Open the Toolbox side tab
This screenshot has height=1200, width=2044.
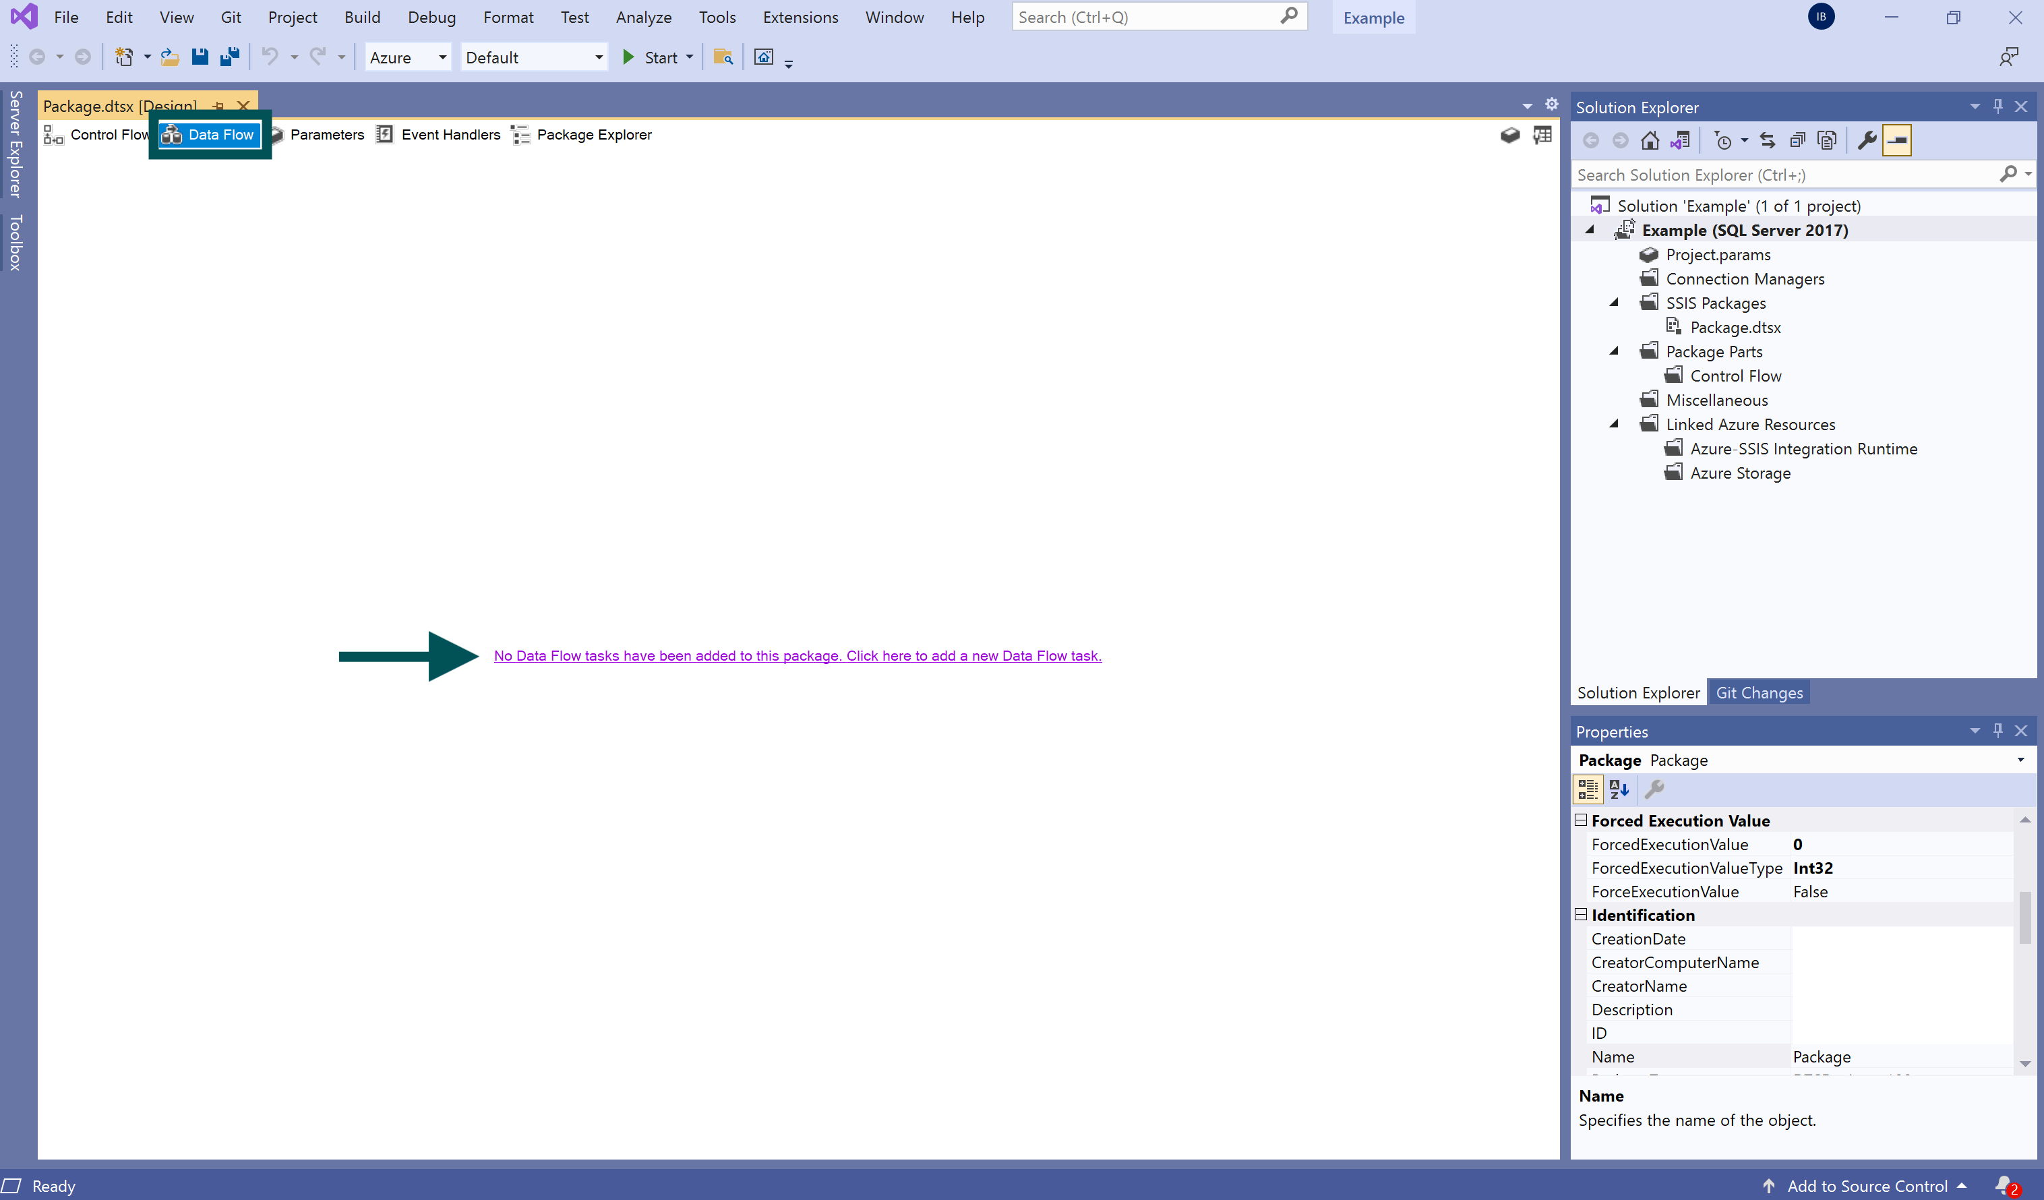click(15, 243)
